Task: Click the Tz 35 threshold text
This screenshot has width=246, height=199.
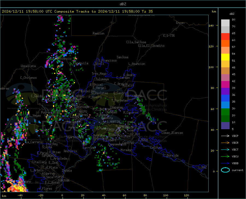Action: (147, 11)
